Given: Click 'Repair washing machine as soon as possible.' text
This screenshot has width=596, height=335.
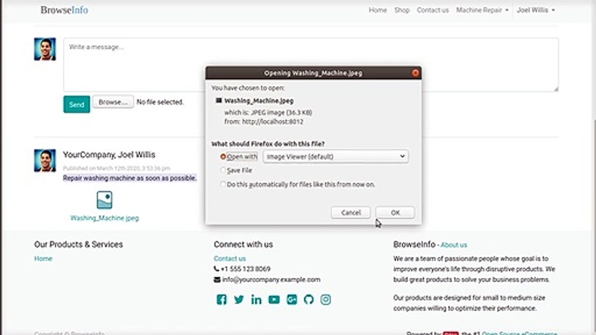Looking at the screenshot, I should pos(129,178).
